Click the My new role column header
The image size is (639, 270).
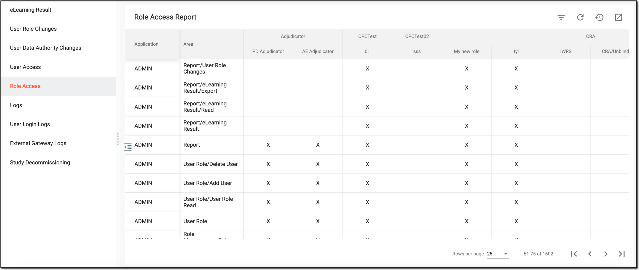coord(466,52)
